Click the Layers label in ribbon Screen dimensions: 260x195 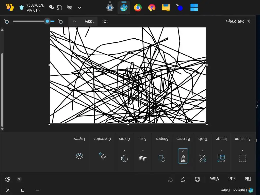(79, 139)
